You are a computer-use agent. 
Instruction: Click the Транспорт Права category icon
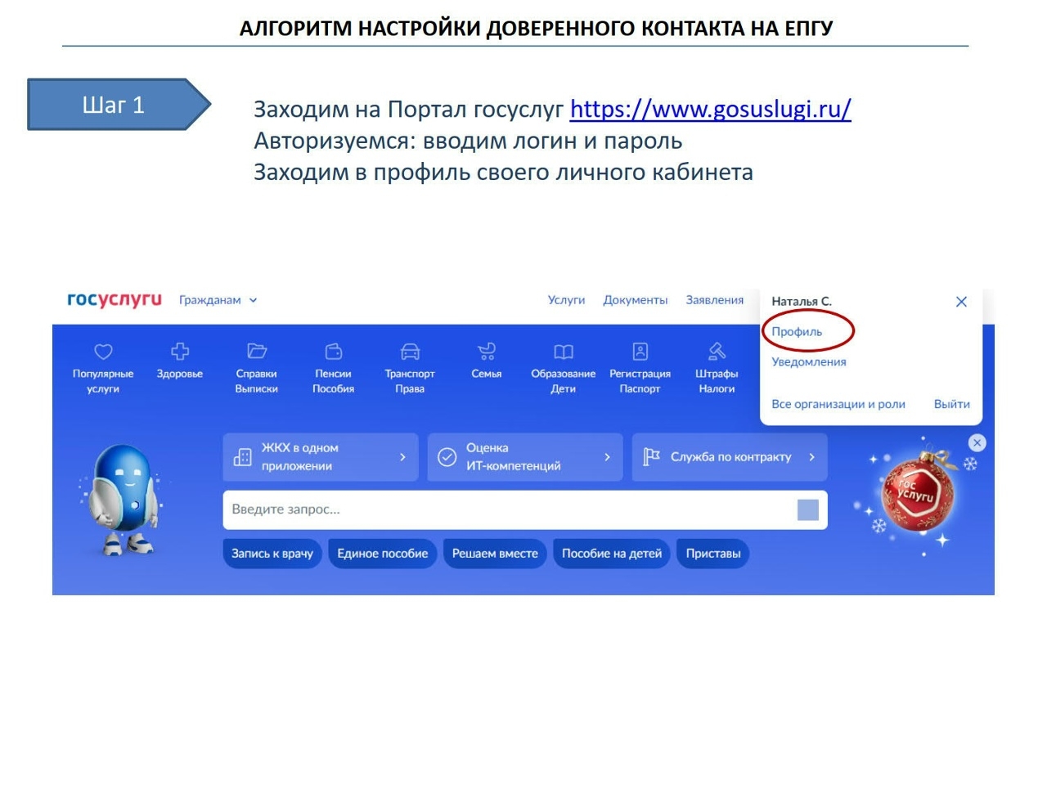coord(410,364)
